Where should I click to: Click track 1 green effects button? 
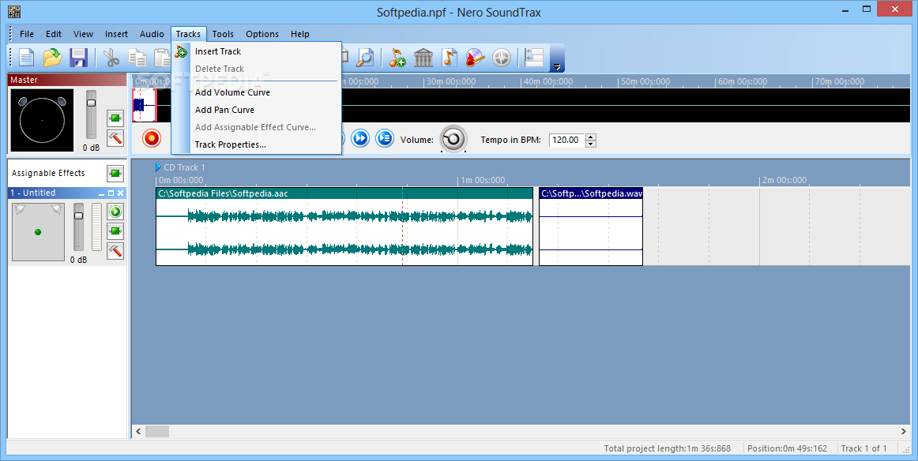[115, 231]
